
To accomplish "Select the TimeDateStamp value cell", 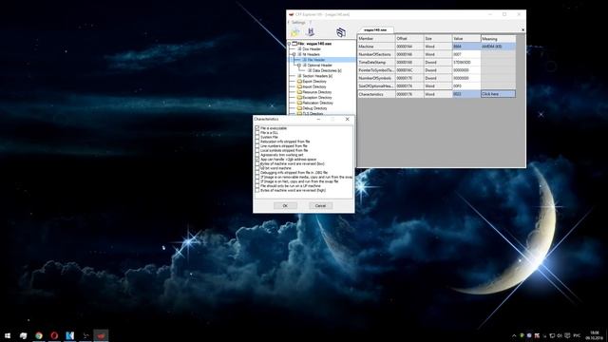I will [x=466, y=63].
